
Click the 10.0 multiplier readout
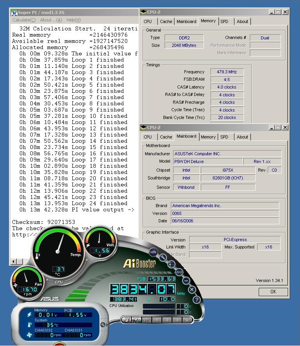coord(167,299)
